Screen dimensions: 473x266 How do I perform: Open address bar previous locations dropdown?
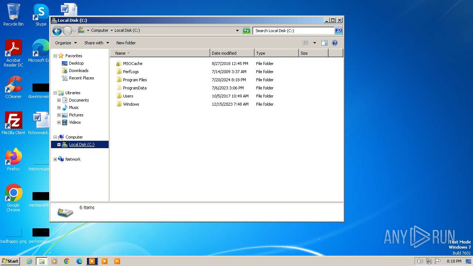pyautogui.click(x=237, y=31)
